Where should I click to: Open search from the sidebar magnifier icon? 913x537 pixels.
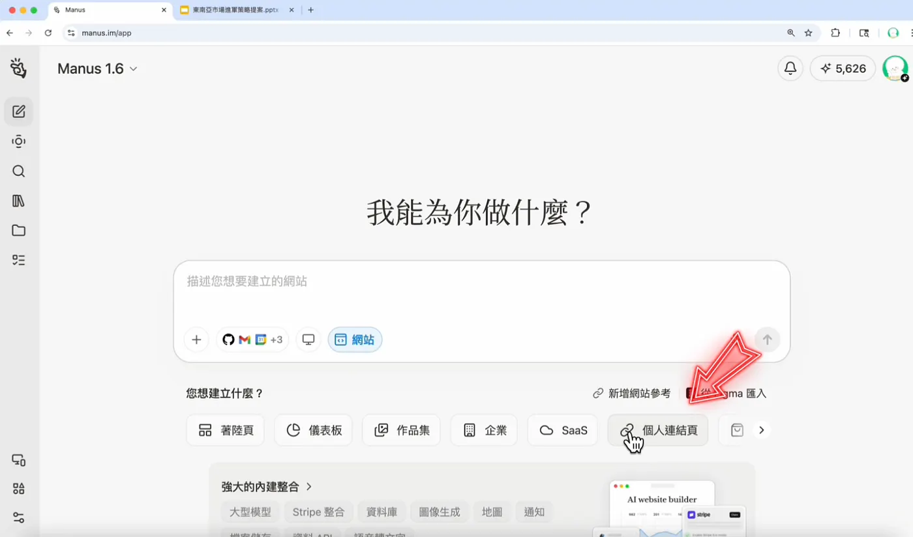coord(19,171)
